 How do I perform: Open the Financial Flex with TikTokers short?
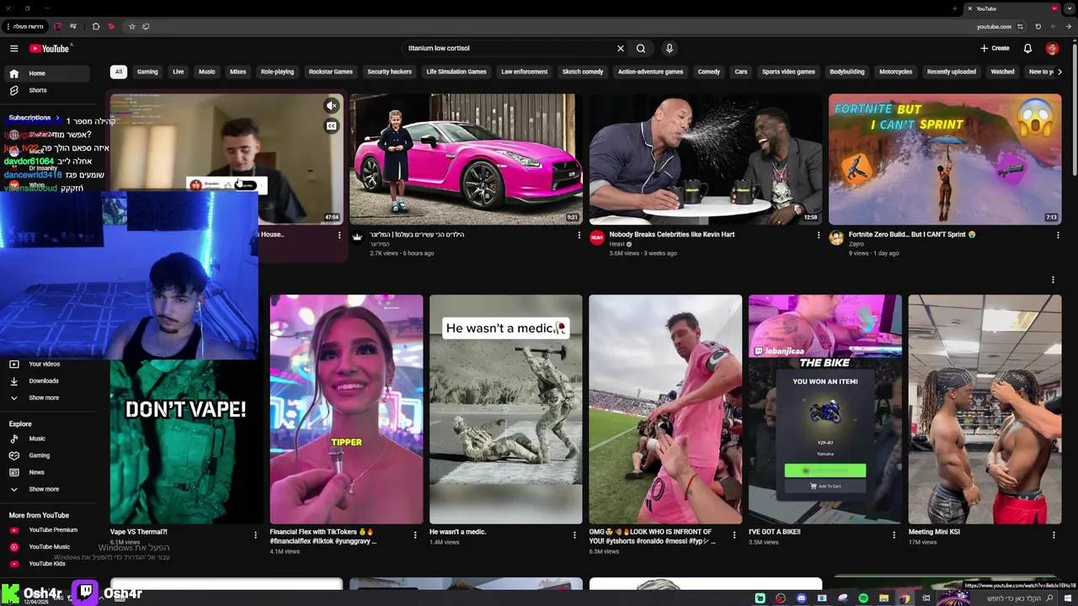[346, 409]
